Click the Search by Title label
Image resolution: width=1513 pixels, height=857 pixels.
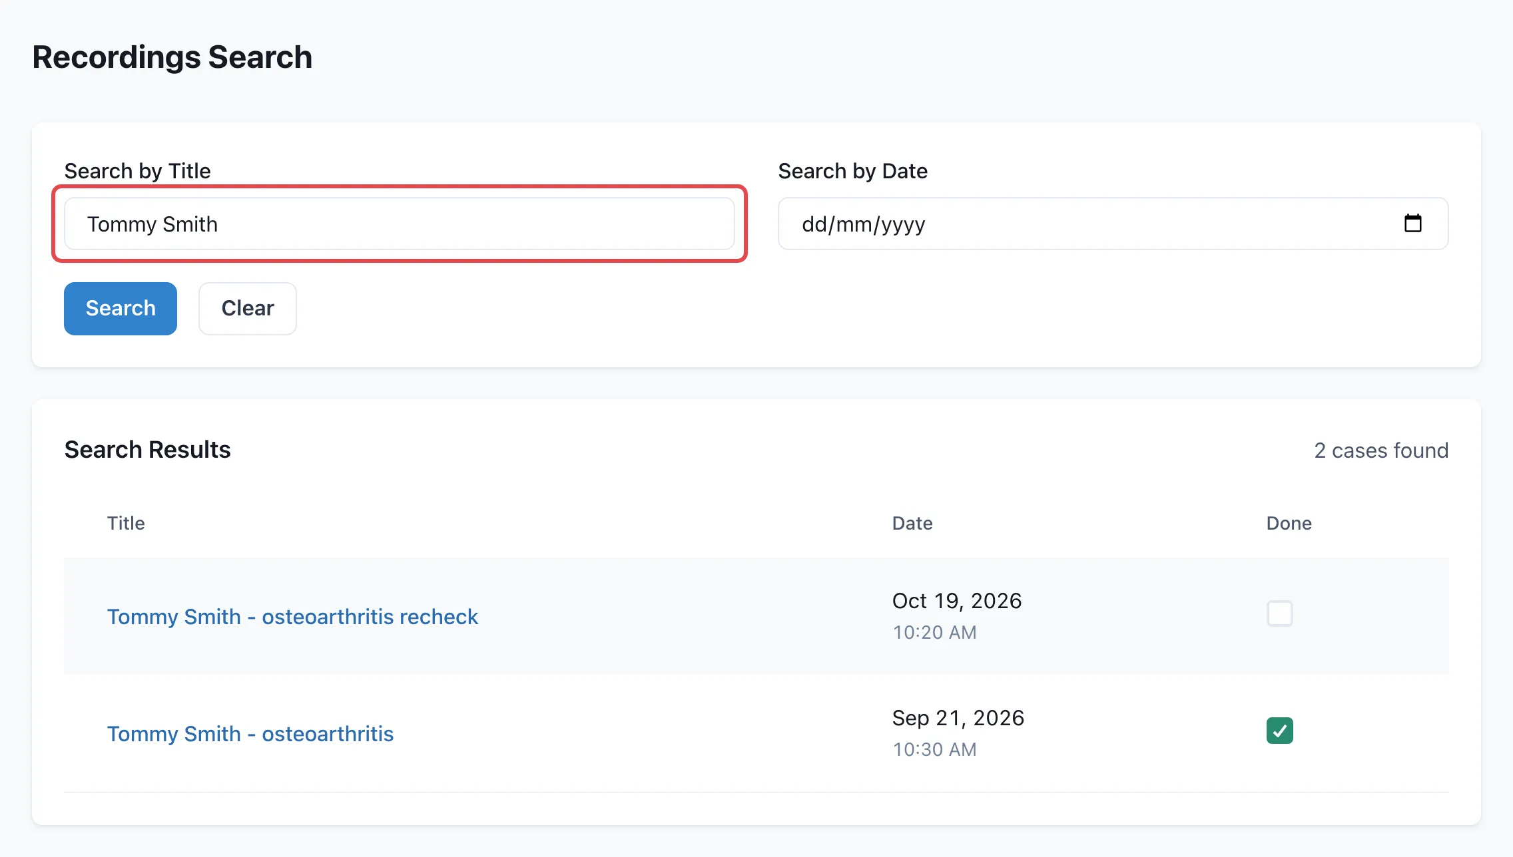tap(137, 171)
